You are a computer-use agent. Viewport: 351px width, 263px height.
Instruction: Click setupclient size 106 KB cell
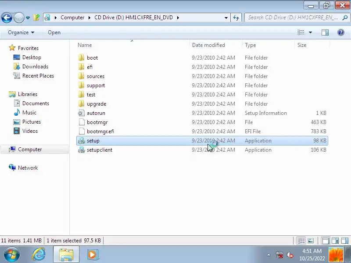(x=319, y=149)
